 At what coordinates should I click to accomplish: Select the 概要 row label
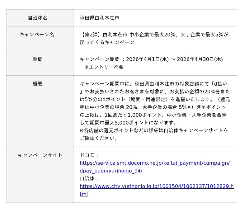[x=38, y=84]
